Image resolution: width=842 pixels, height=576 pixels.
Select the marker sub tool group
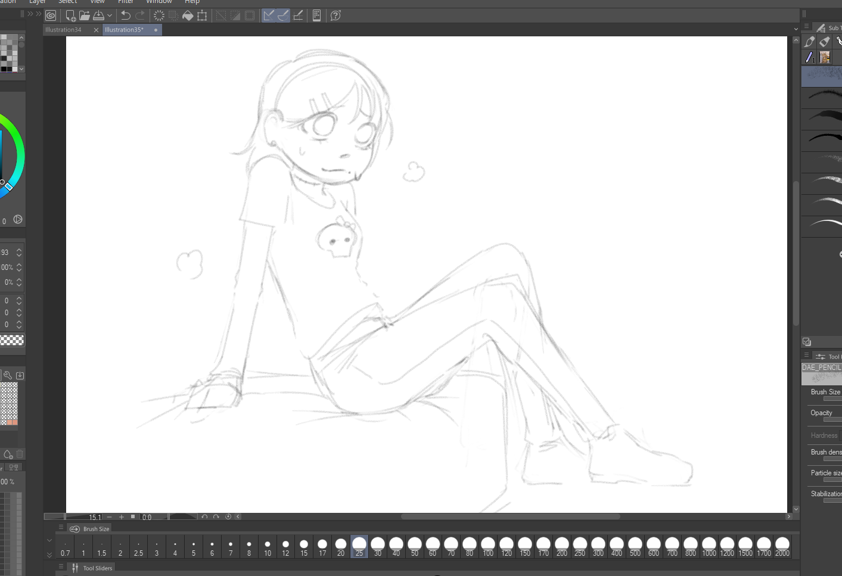[x=825, y=42]
